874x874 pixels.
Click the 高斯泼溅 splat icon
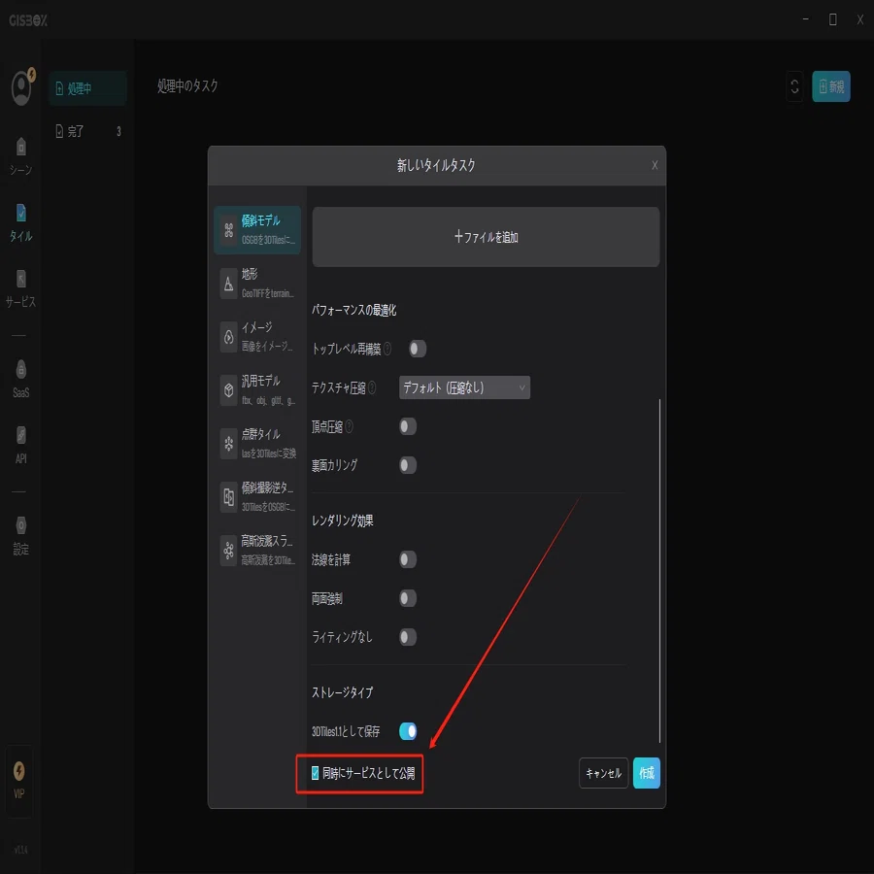228,551
